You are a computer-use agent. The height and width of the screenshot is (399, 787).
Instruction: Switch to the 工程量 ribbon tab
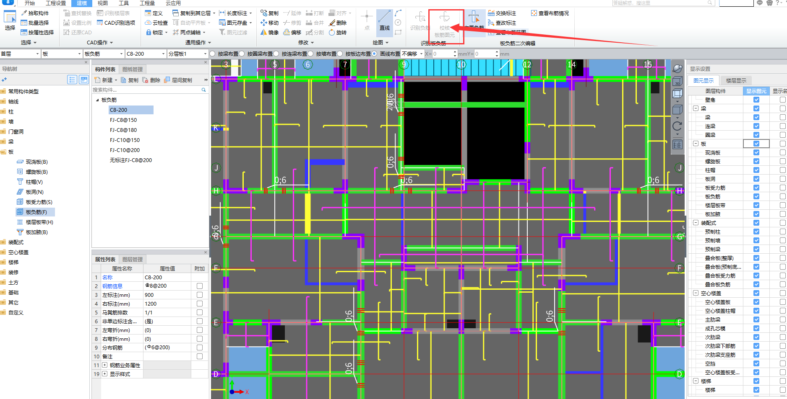coord(147,3)
